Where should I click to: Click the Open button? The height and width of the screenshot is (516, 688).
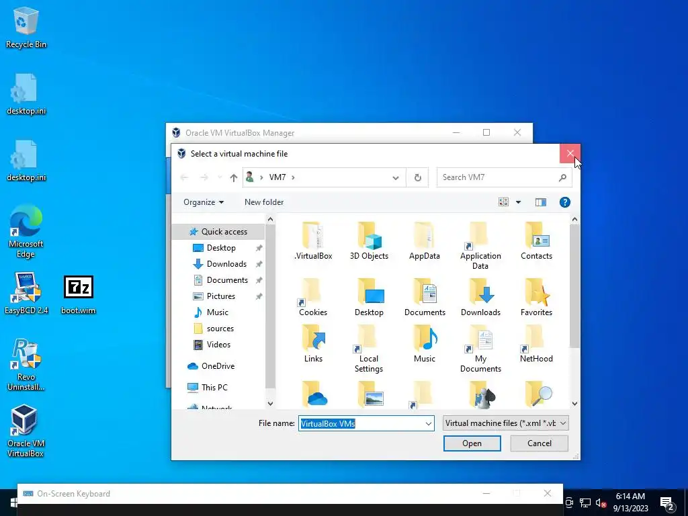click(472, 443)
